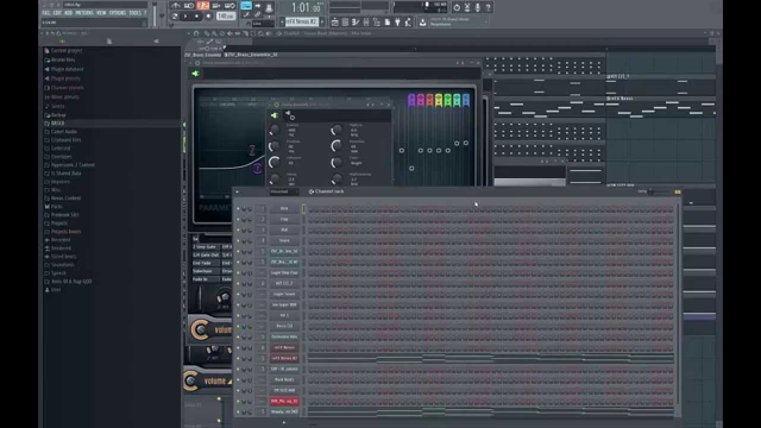Open the OPTIONS menu
This screenshot has width=761, height=428.
point(118,12)
